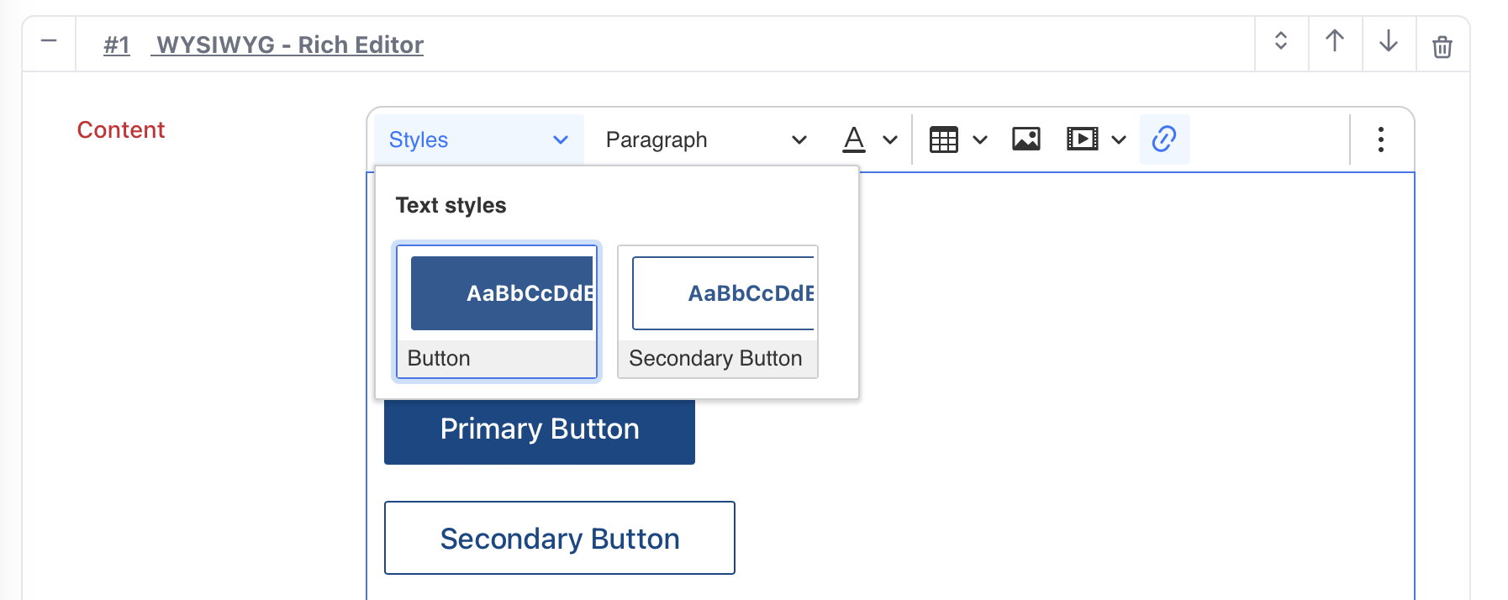This screenshot has width=1508, height=600.
Task: Insert media with the video icon
Action: click(x=1082, y=139)
